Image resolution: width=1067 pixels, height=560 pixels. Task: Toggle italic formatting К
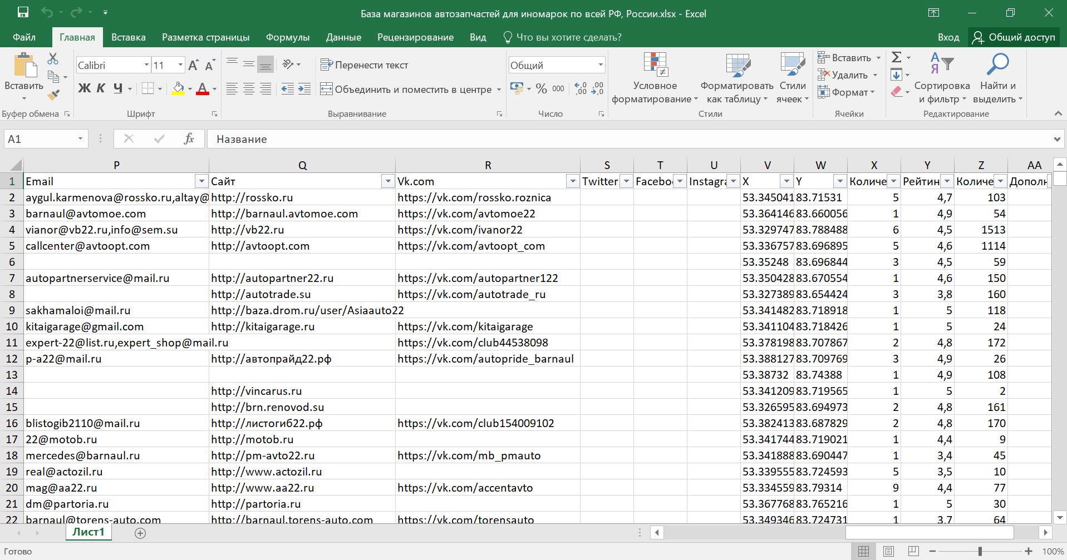tap(101, 88)
